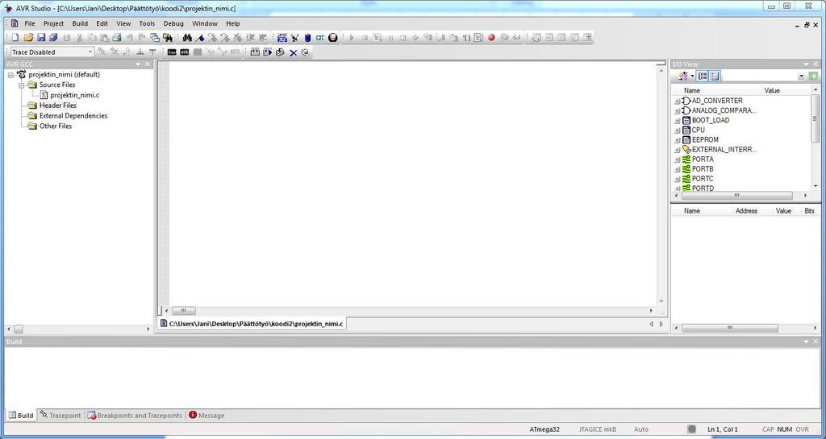
Task: Click the I/O View vertical scrollbar thumb
Action: [x=816, y=118]
